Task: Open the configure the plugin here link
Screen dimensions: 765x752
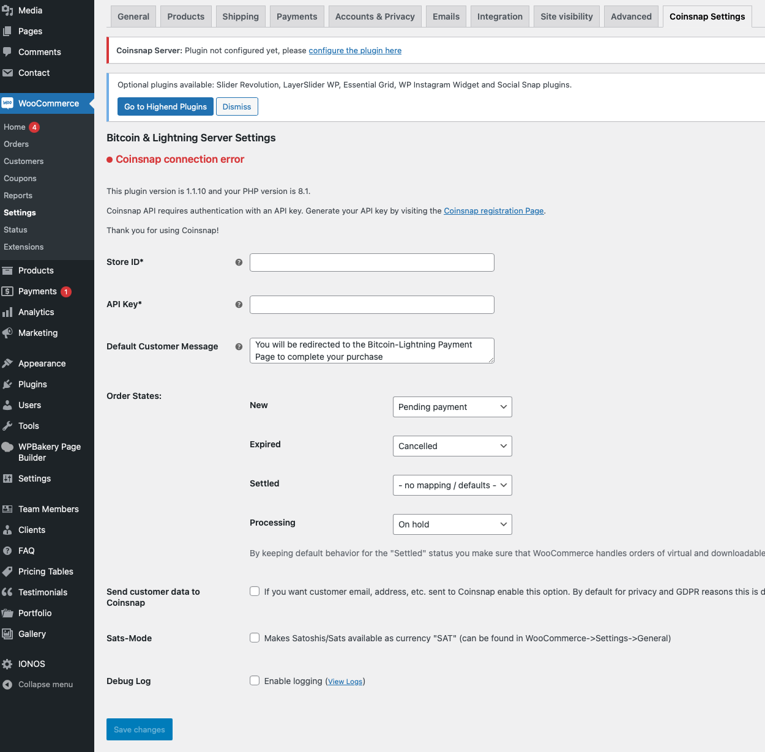Action: coord(355,51)
